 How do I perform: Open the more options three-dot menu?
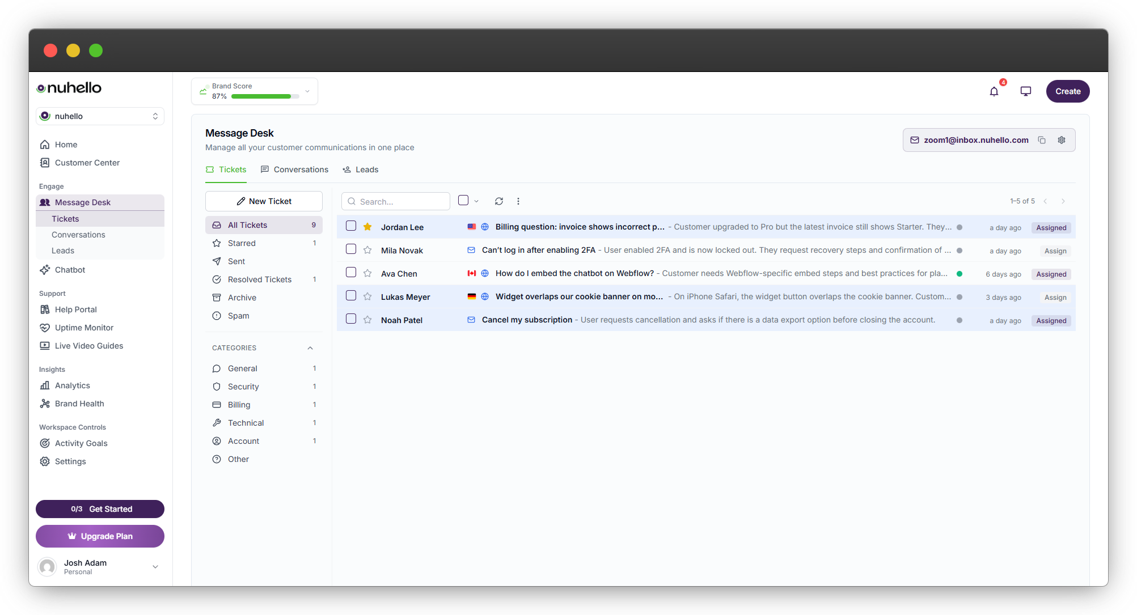(518, 201)
